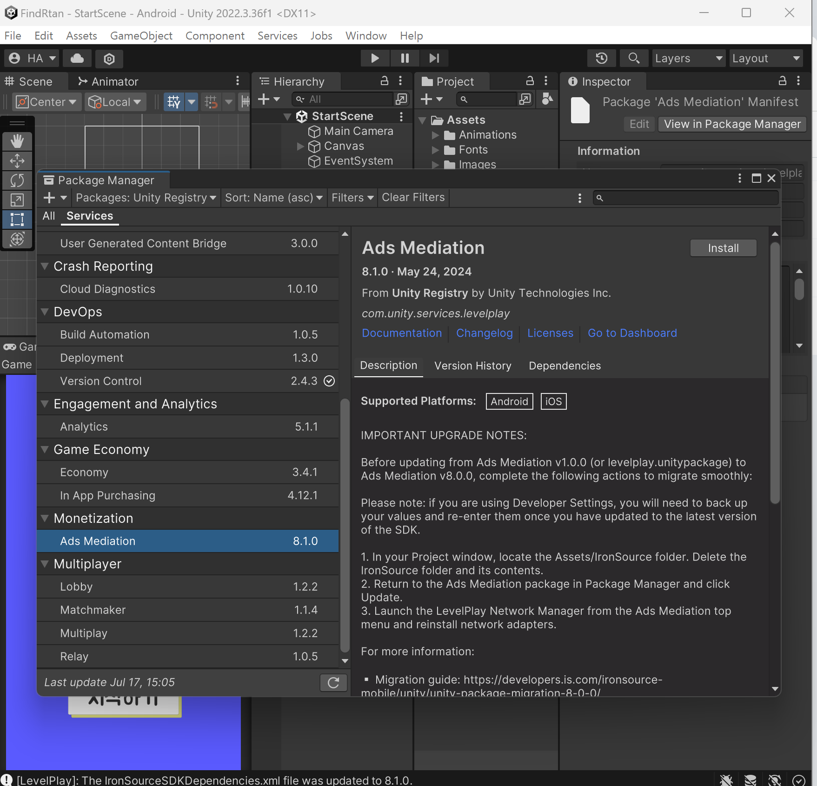Open StartScene options menu in Hierarchy
The image size is (817, 786).
(x=401, y=116)
